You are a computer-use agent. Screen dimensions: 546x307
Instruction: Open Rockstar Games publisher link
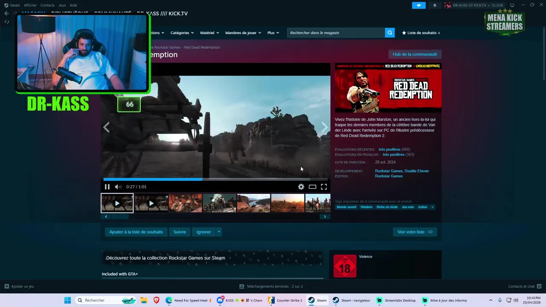(x=389, y=176)
